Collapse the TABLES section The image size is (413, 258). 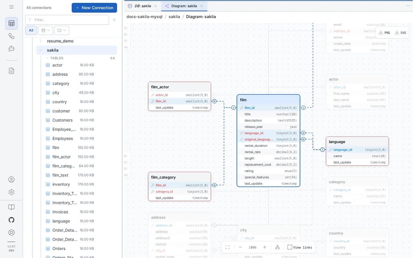pos(47,58)
